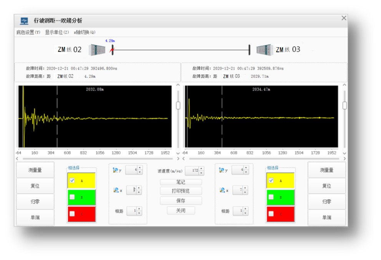
Task: Increase the right panel x value stepper
Action: 245,188
